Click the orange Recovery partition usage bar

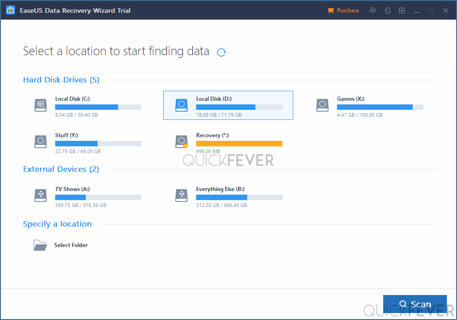[x=239, y=144]
